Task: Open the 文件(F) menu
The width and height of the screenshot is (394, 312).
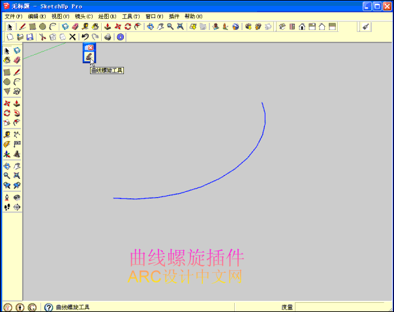Action: click(13, 16)
